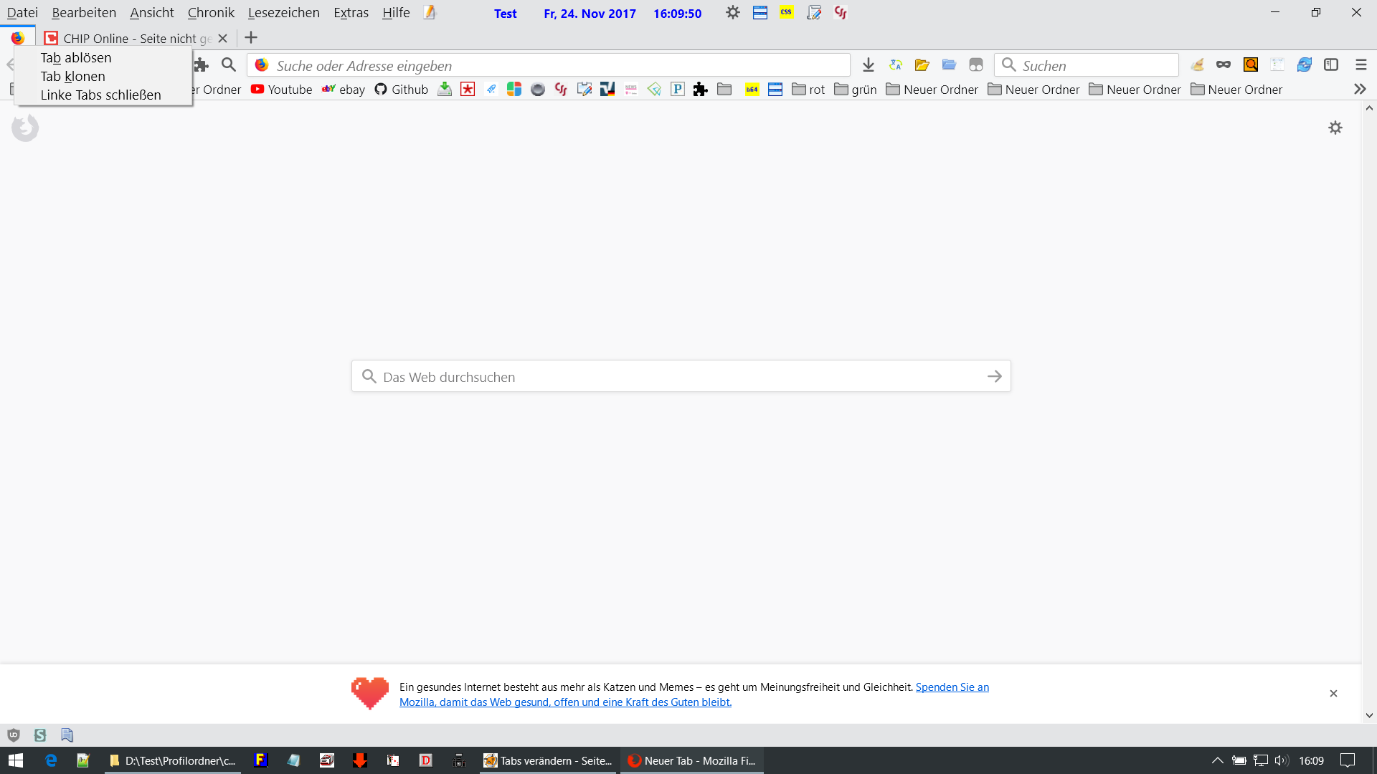Viewport: 1377px width, 774px height.
Task: Open the Lesezeichen menu
Action: (x=283, y=13)
